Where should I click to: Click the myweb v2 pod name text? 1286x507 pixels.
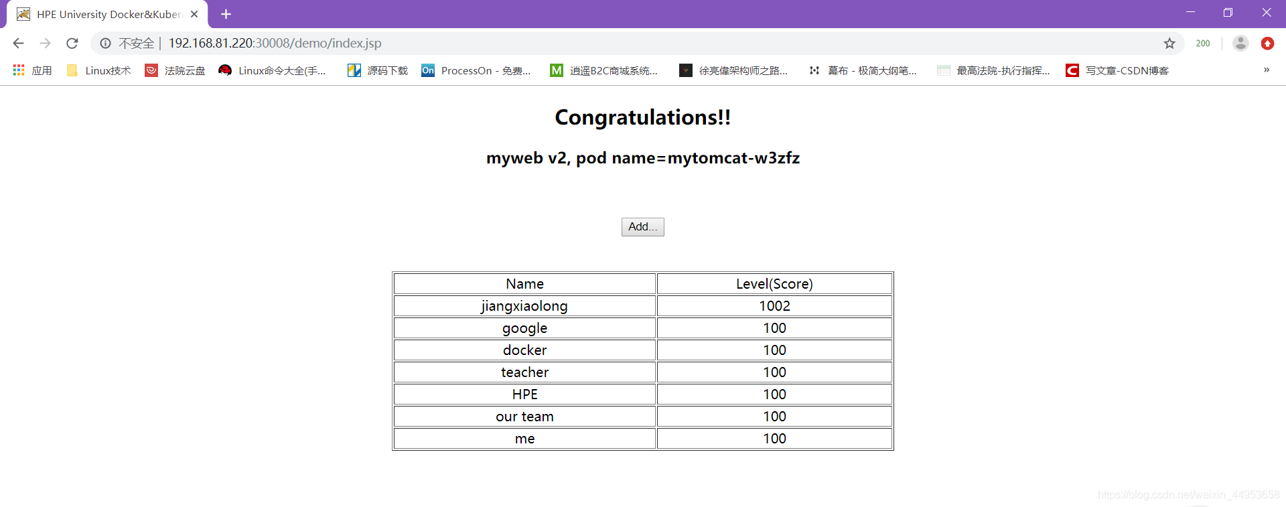(x=643, y=158)
